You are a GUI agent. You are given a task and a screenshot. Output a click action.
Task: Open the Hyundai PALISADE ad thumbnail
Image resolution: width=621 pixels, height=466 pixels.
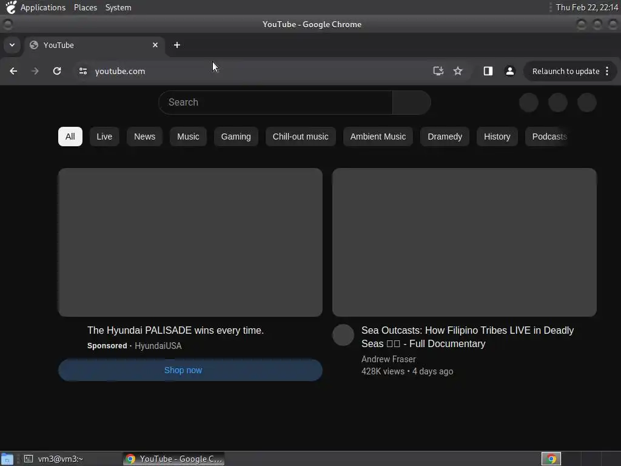pyautogui.click(x=190, y=242)
